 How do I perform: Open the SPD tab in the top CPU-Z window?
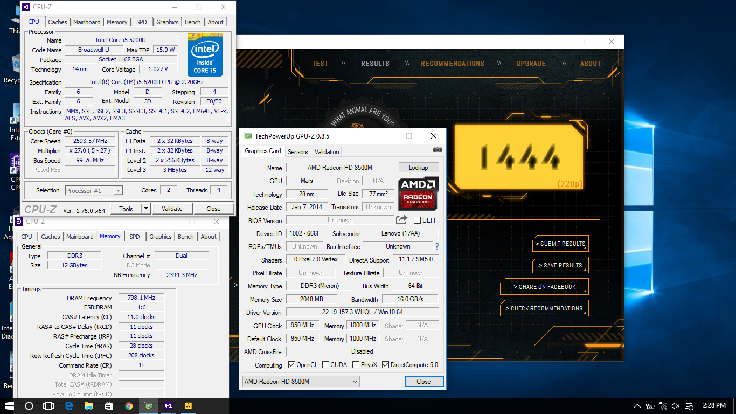point(141,22)
